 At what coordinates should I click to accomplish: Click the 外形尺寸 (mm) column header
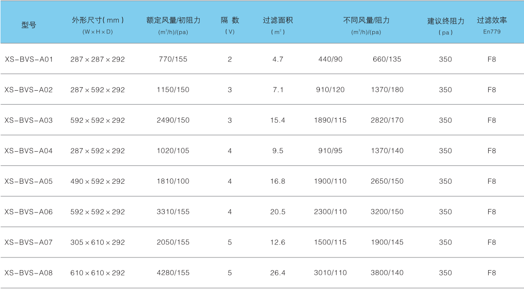pos(98,20)
